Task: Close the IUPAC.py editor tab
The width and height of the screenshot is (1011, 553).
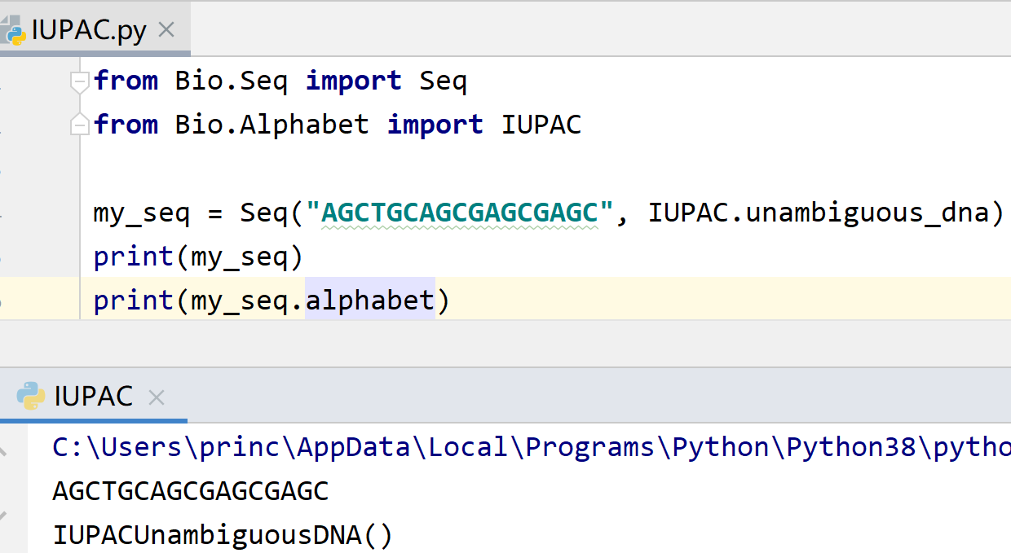Action: pyautogui.click(x=166, y=31)
